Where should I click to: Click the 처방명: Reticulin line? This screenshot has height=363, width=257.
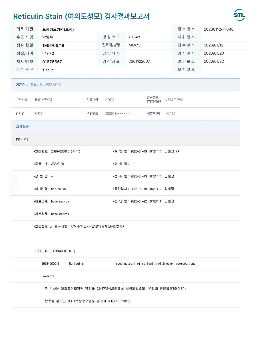pyautogui.click(x=50, y=189)
